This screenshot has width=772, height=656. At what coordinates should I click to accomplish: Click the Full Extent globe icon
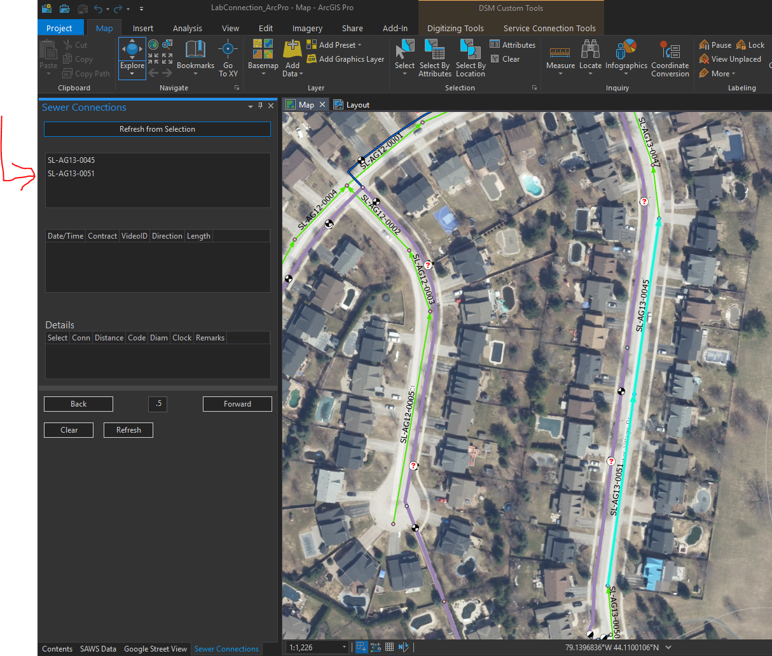coord(153,45)
